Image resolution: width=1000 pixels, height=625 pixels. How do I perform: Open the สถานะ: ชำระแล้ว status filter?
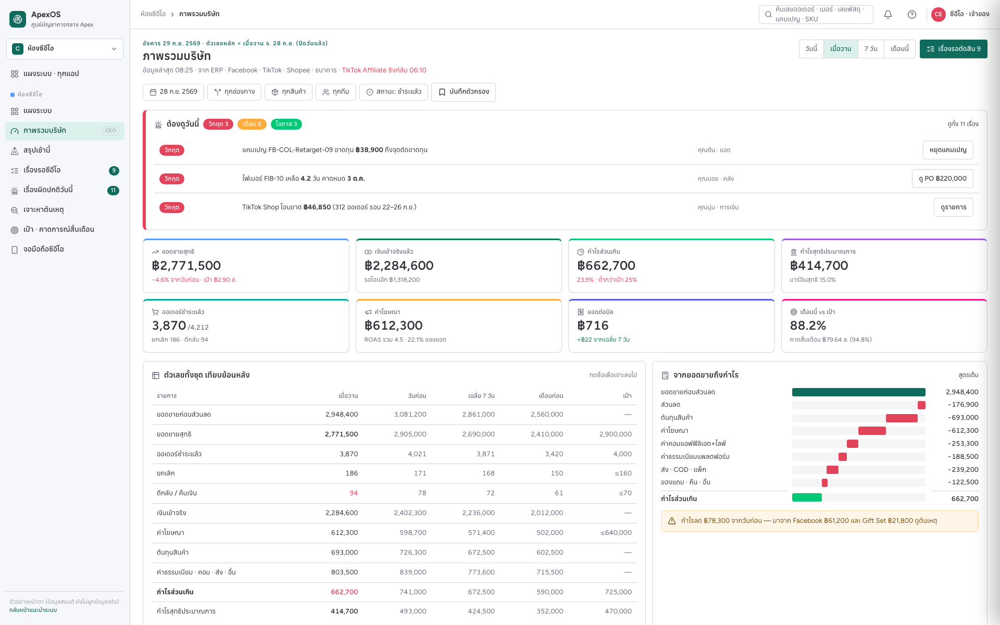coord(394,92)
